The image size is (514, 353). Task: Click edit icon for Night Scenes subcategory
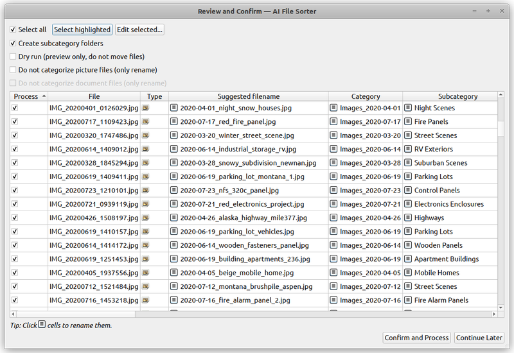point(408,108)
